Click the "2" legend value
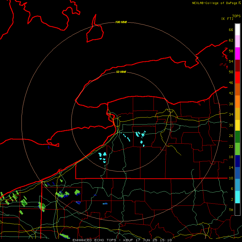The width and height of the screenshot is (242, 242). click(x=232, y=200)
